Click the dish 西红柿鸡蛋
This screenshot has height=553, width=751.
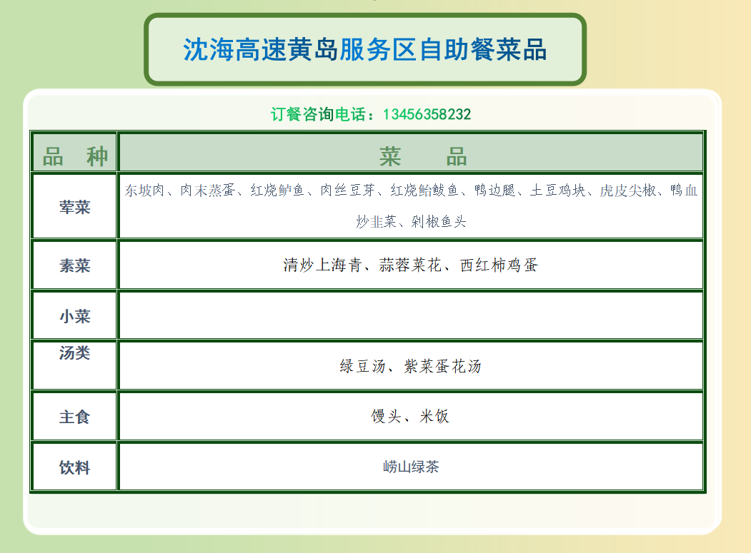(x=499, y=265)
